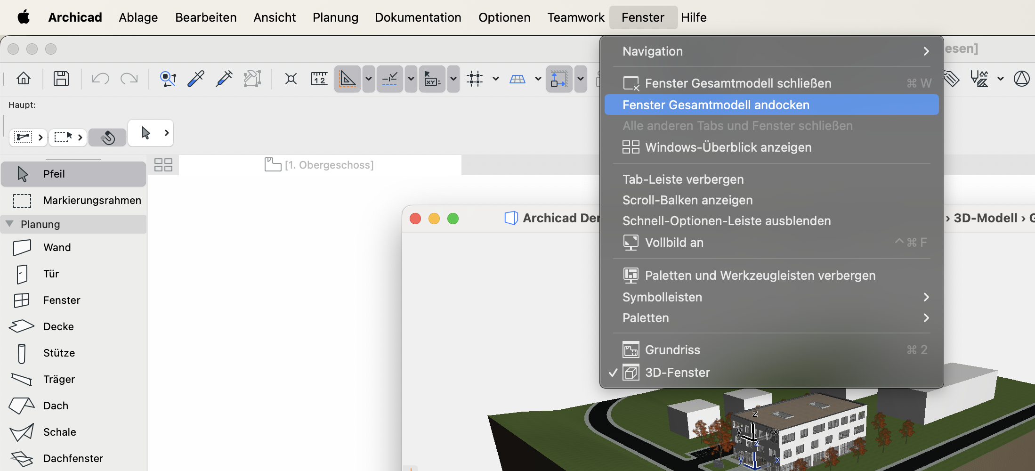The width and height of the screenshot is (1035, 471).
Task: Select the Dach roof tool
Action: tap(73, 406)
